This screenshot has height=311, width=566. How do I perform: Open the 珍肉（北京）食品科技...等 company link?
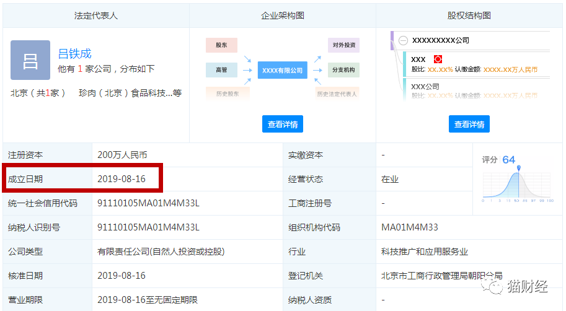pos(130,93)
